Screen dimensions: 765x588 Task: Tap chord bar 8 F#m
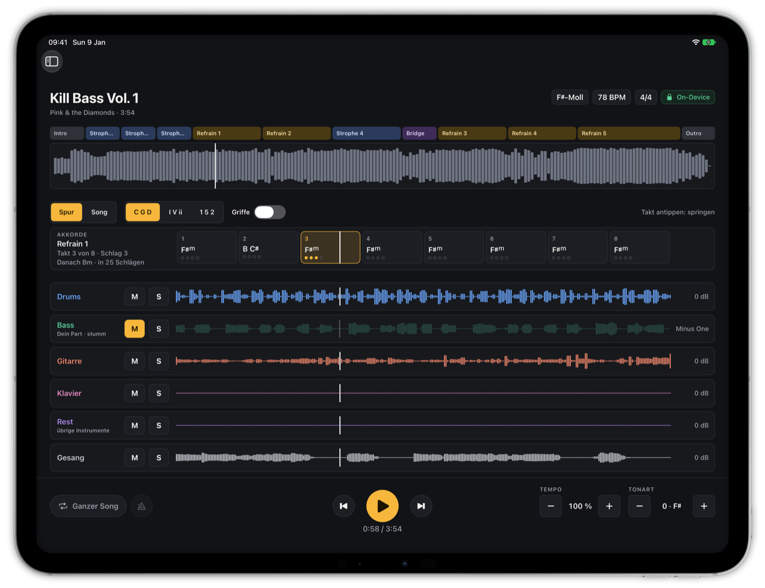coord(639,247)
